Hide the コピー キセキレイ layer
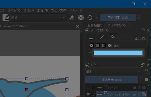 pyautogui.click(x=88, y=94)
